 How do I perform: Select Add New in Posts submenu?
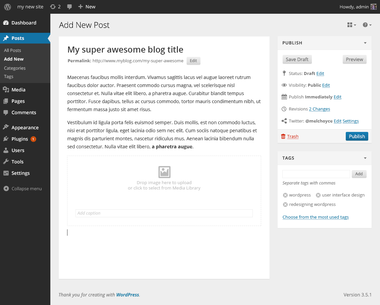pos(13,59)
